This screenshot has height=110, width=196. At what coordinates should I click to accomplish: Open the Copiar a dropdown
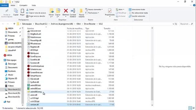tap(58, 13)
